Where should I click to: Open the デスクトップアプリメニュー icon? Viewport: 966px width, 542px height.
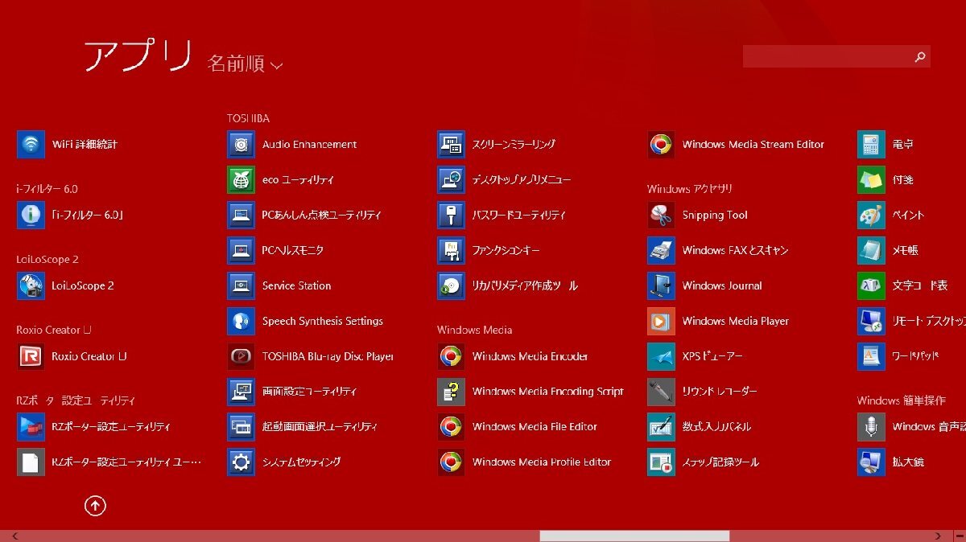[451, 180]
